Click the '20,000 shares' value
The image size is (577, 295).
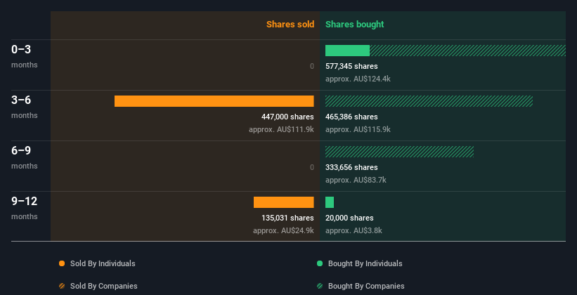point(349,218)
